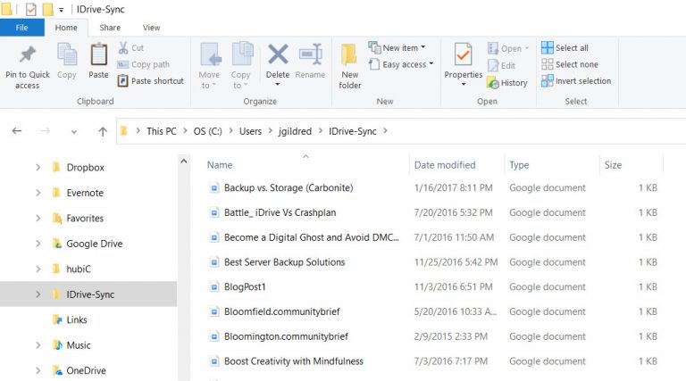The height and width of the screenshot is (381, 686).
Task: Expand the Google Drive tree node
Action: [38, 244]
